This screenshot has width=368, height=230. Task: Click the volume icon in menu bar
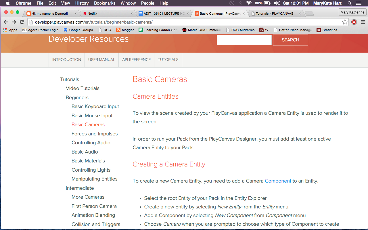pos(277,3)
